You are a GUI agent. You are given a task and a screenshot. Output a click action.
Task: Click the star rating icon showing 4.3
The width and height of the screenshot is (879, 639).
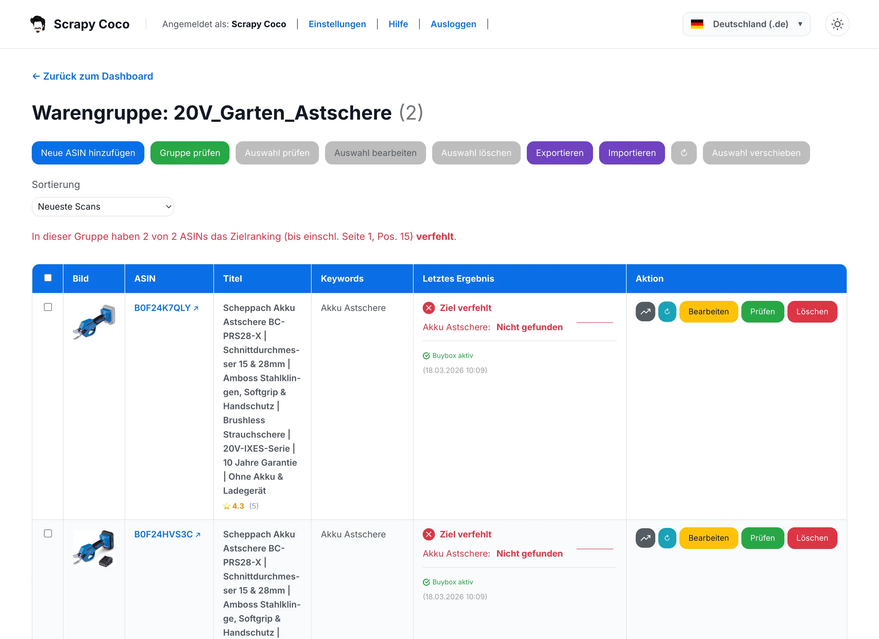pyautogui.click(x=227, y=506)
